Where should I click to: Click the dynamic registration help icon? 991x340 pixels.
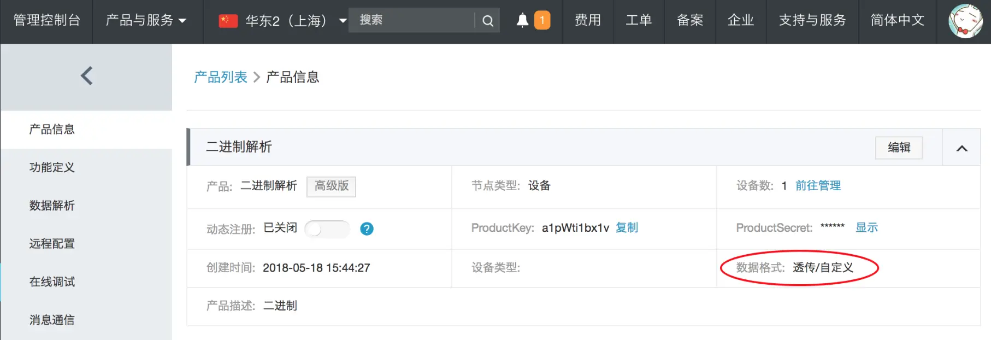click(367, 228)
